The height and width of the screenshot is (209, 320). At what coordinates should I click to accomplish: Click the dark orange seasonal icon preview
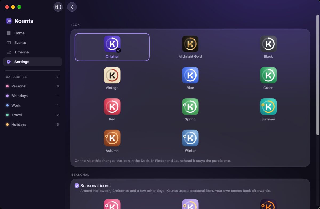[268, 204]
